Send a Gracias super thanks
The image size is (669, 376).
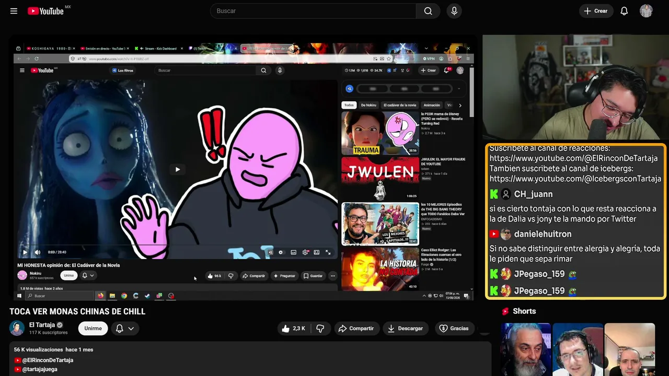(454, 328)
